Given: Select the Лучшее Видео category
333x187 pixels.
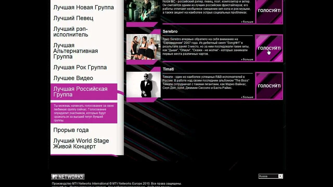Looking at the screenshot, I should pos(73,78).
